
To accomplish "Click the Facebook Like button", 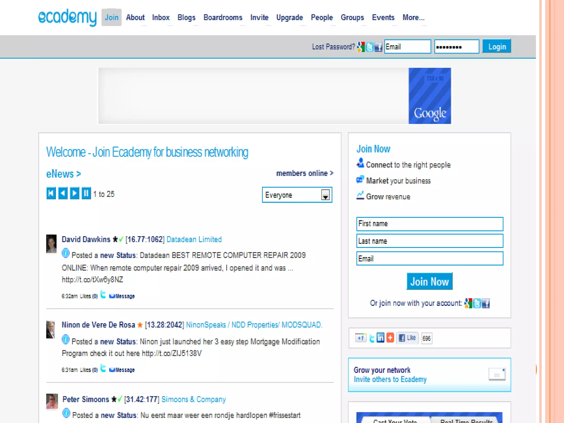I will [x=408, y=338].
